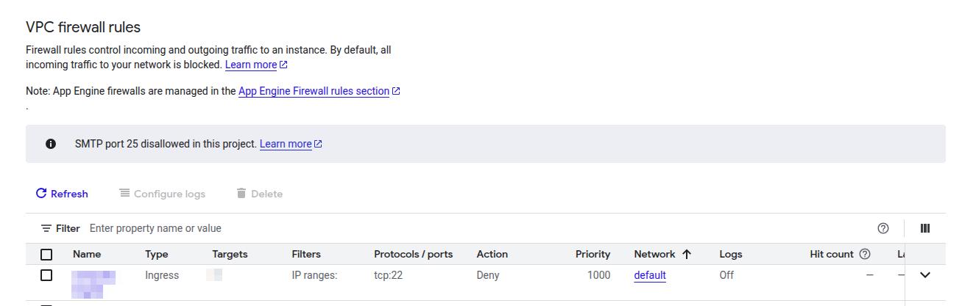Click Learn more about firewall rules
The width and height of the screenshot is (976, 306).
(x=251, y=65)
